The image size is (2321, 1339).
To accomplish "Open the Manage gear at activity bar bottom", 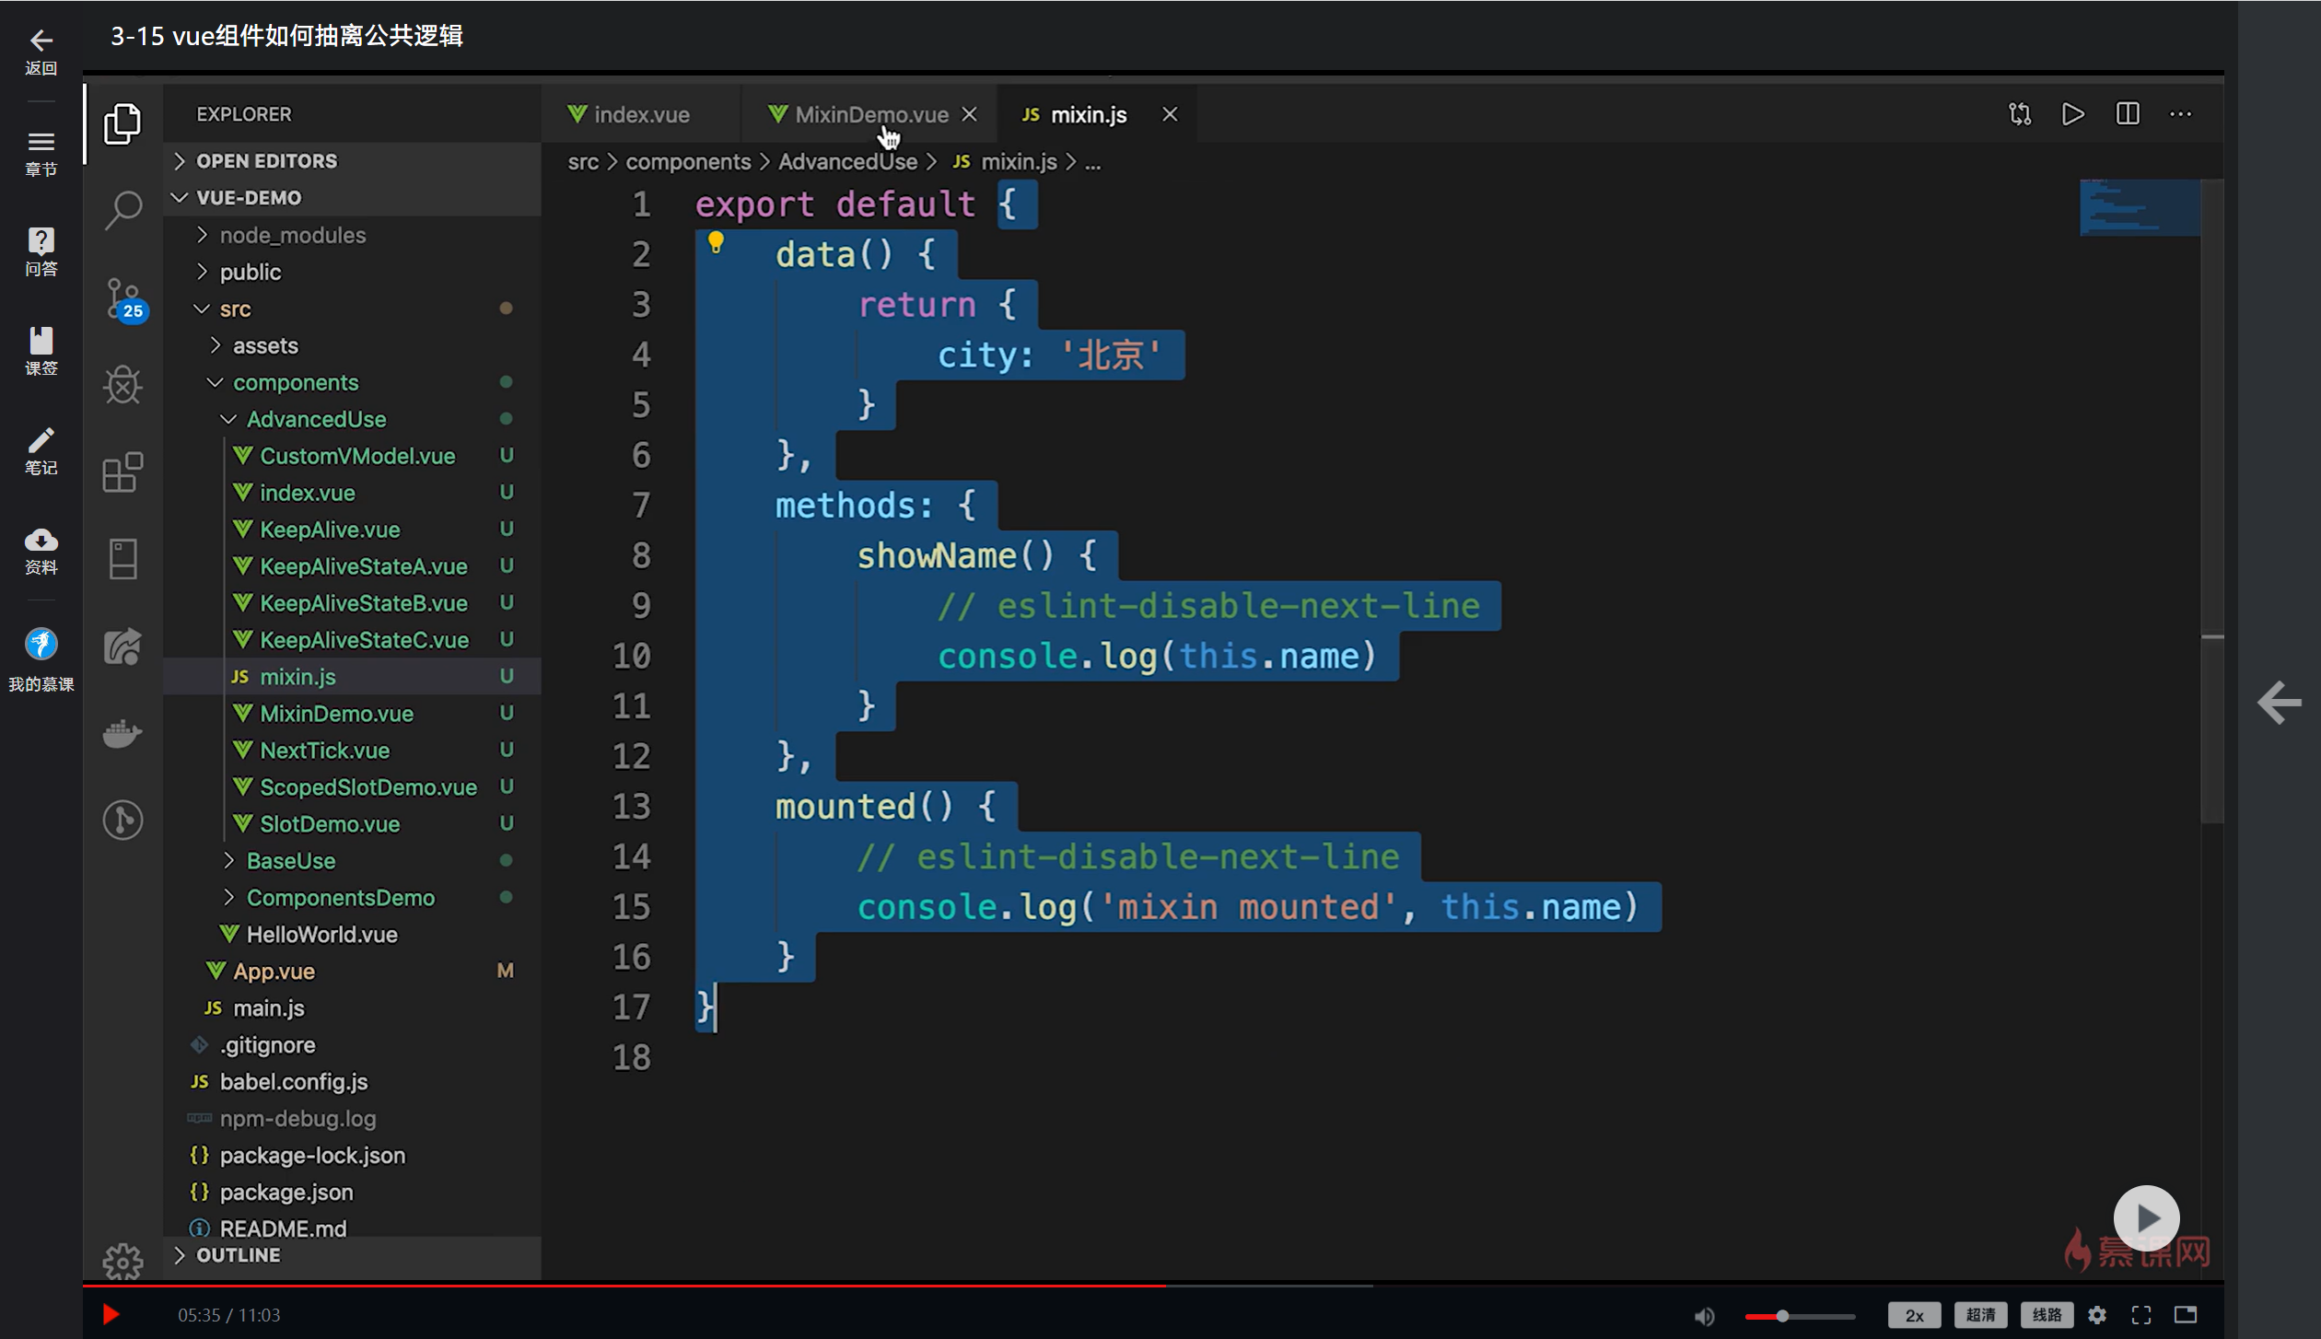I will point(122,1261).
